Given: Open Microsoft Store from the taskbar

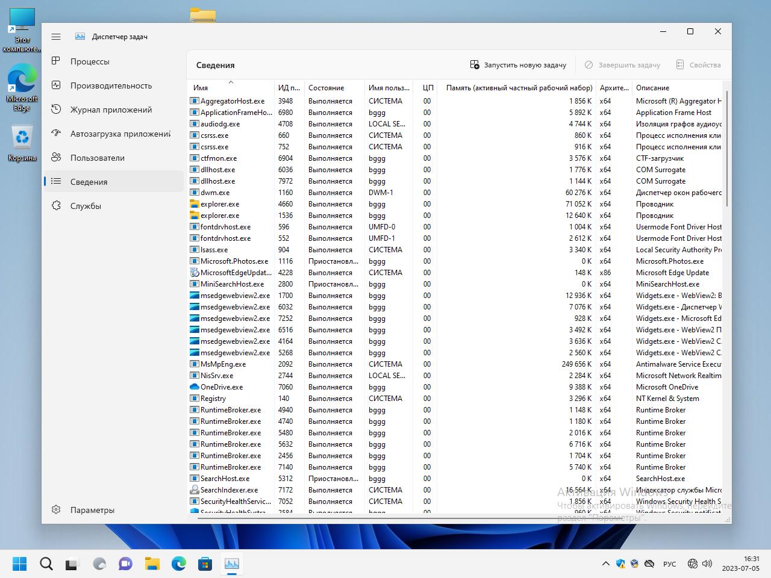Looking at the screenshot, I should point(205,564).
